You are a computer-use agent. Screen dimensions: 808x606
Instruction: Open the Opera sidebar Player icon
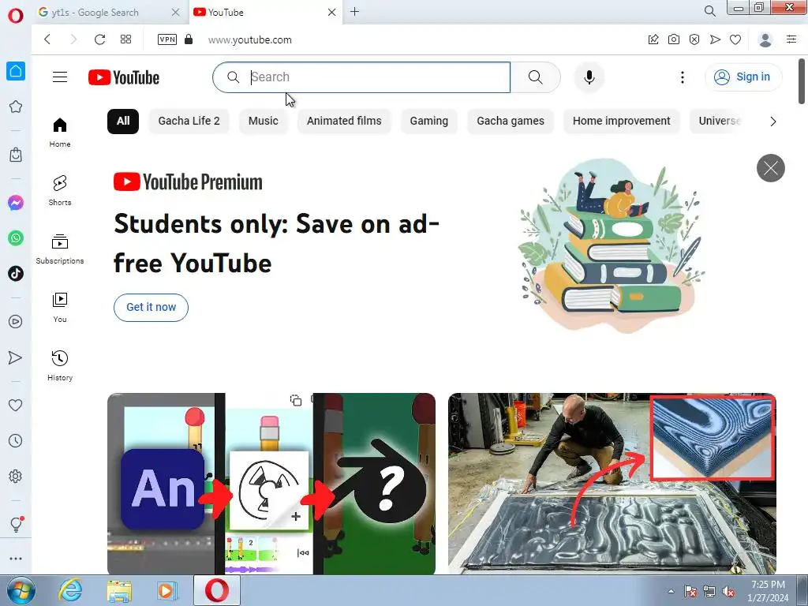pos(16,322)
